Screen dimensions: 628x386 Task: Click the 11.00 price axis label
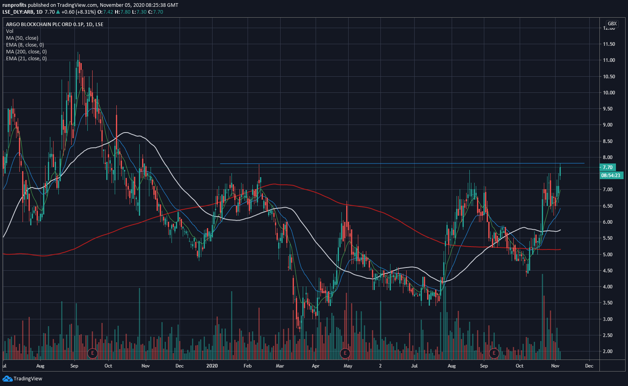[609, 60]
